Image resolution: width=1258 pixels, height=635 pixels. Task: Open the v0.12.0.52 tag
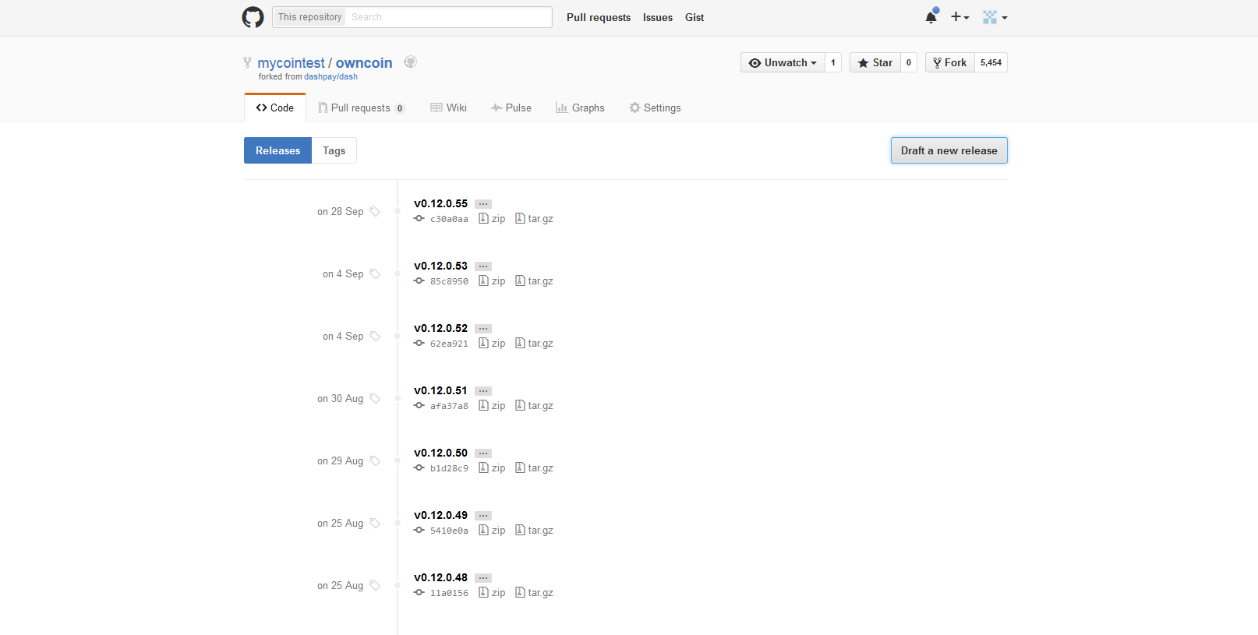[440, 328]
